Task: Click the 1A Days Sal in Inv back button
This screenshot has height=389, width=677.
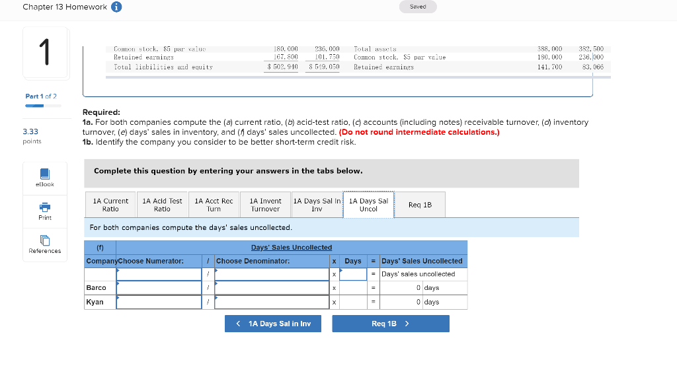Action: coord(272,323)
